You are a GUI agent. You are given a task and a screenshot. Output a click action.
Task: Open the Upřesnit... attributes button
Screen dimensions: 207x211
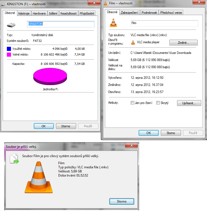pos(189,103)
